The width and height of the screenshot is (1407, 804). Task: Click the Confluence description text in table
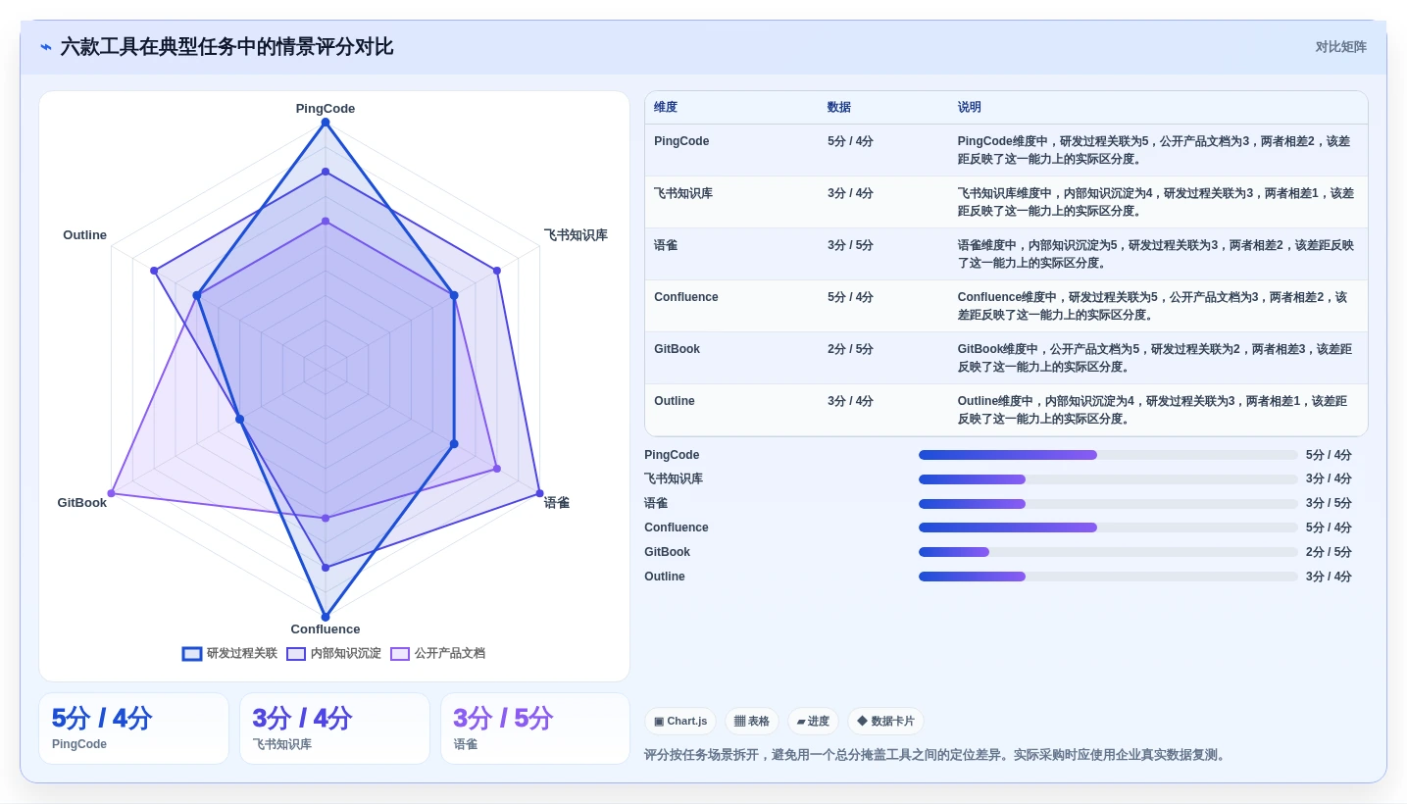[x=1153, y=306]
